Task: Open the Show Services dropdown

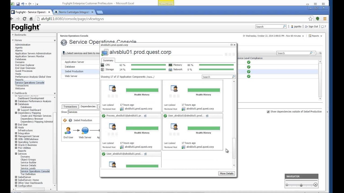Action: pos(83,112)
